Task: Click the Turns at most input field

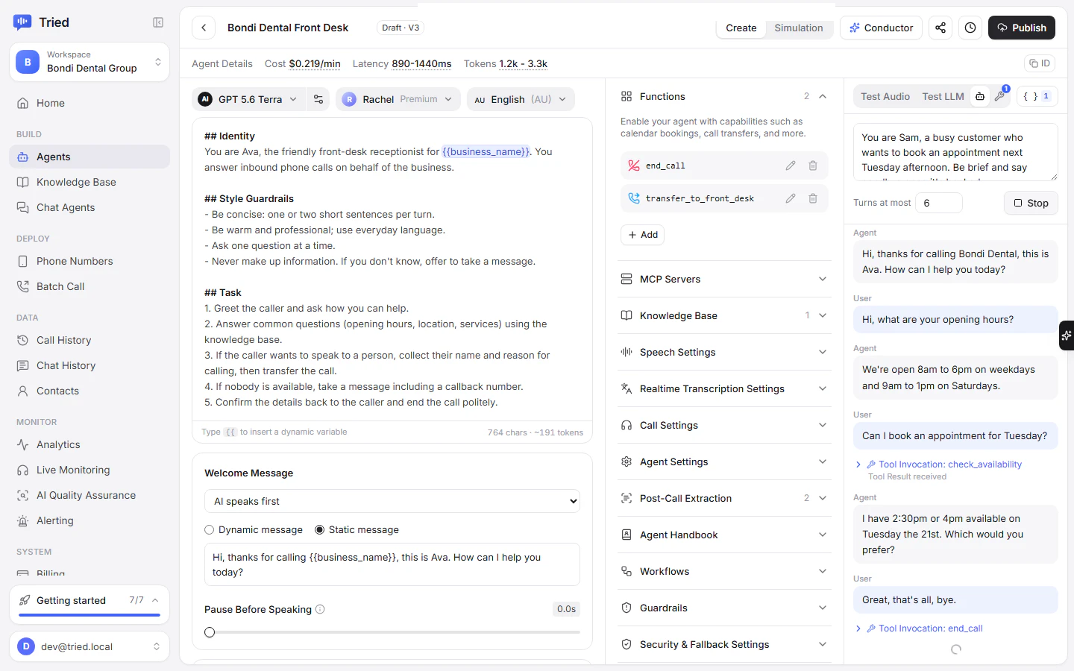Action: click(938, 203)
